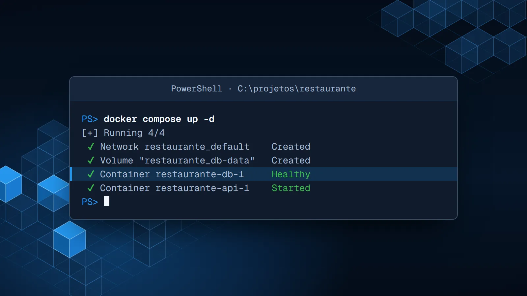The height and width of the screenshot is (296, 527).
Task: Click the 'Created' status on the Volume row
Action: [x=291, y=160]
